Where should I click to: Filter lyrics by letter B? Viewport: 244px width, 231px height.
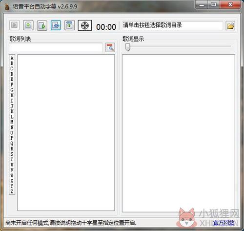tap(12, 63)
